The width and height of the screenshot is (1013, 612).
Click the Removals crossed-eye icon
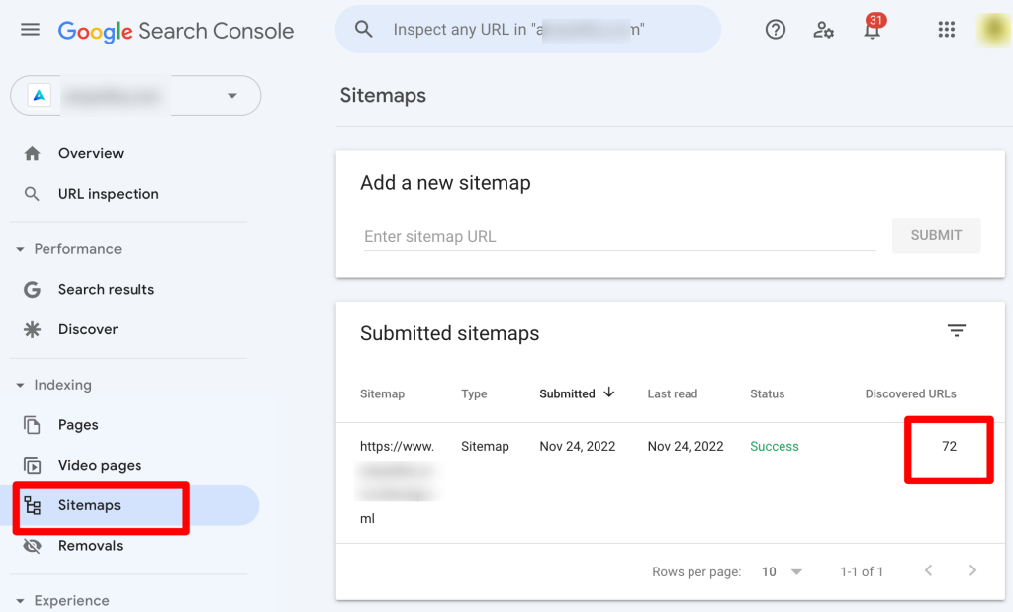[x=32, y=546]
